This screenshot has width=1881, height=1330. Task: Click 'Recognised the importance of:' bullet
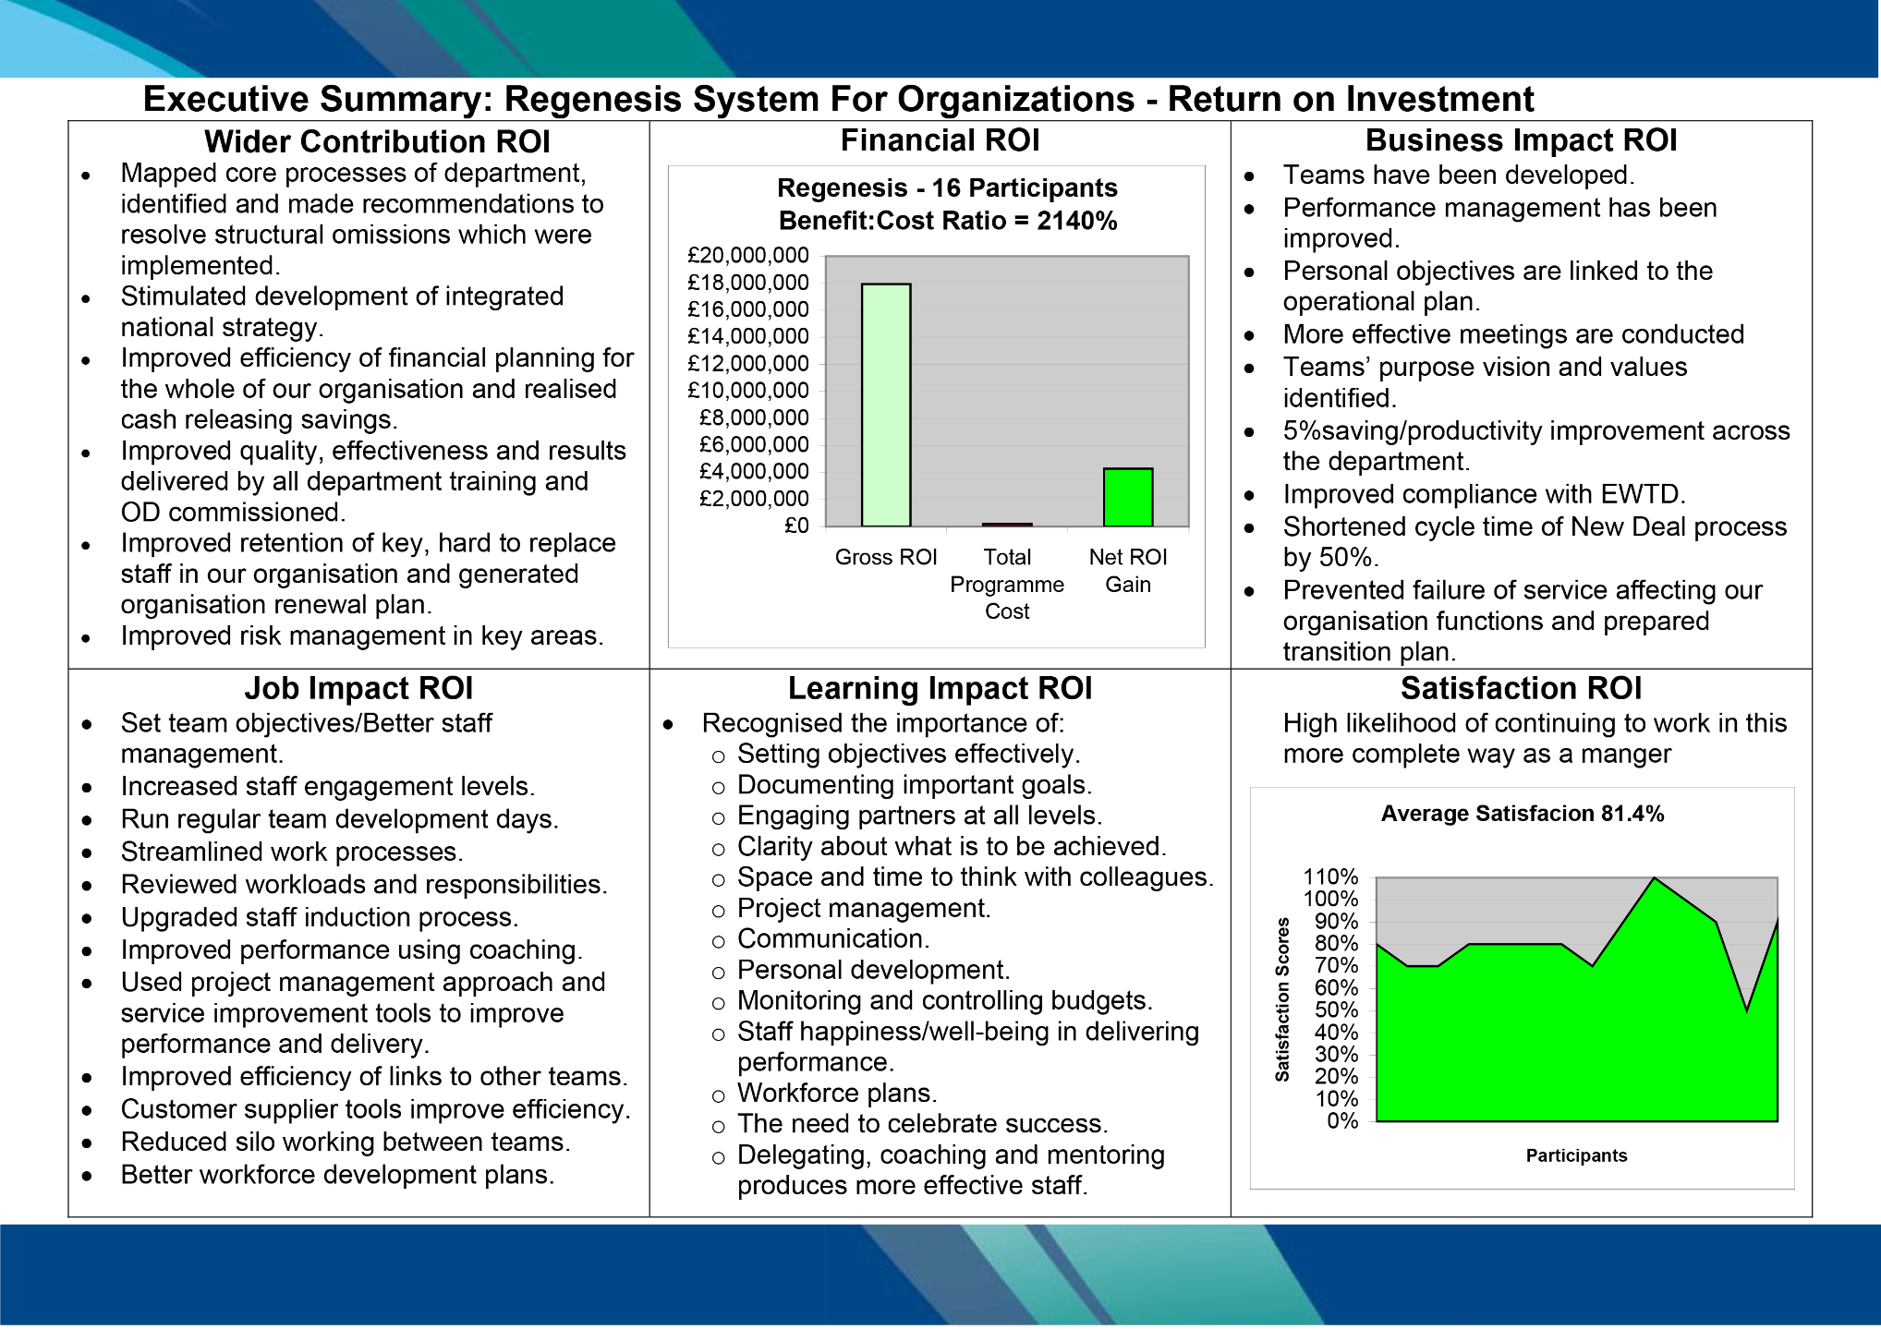tap(883, 723)
